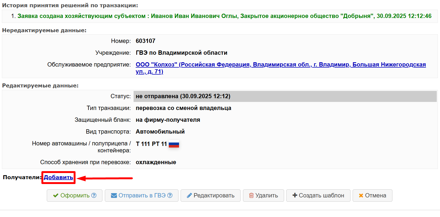Open the ООО "Колхоз" enterprise link
Viewport: 440px width, 217px height.
click(x=281, y=65)
